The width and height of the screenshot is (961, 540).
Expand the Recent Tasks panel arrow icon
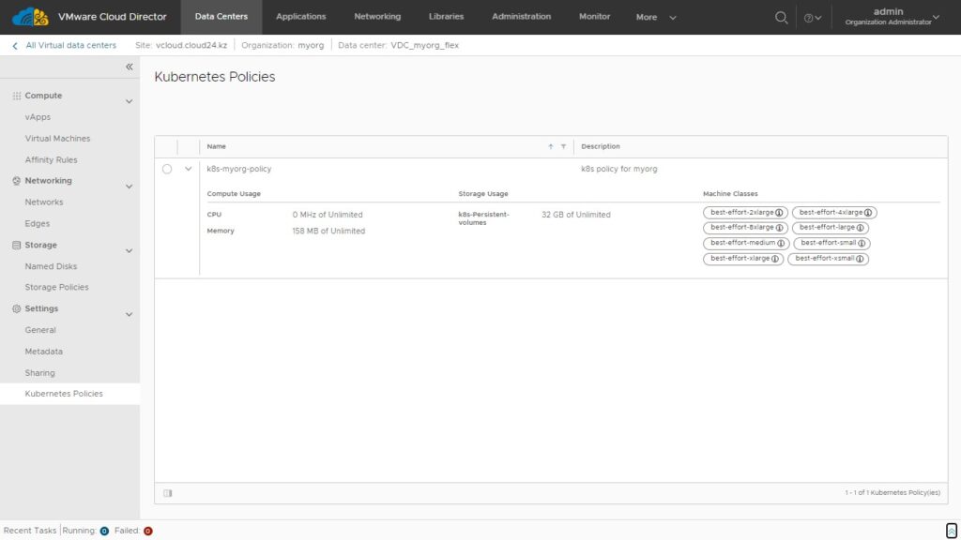click(952, 531)
